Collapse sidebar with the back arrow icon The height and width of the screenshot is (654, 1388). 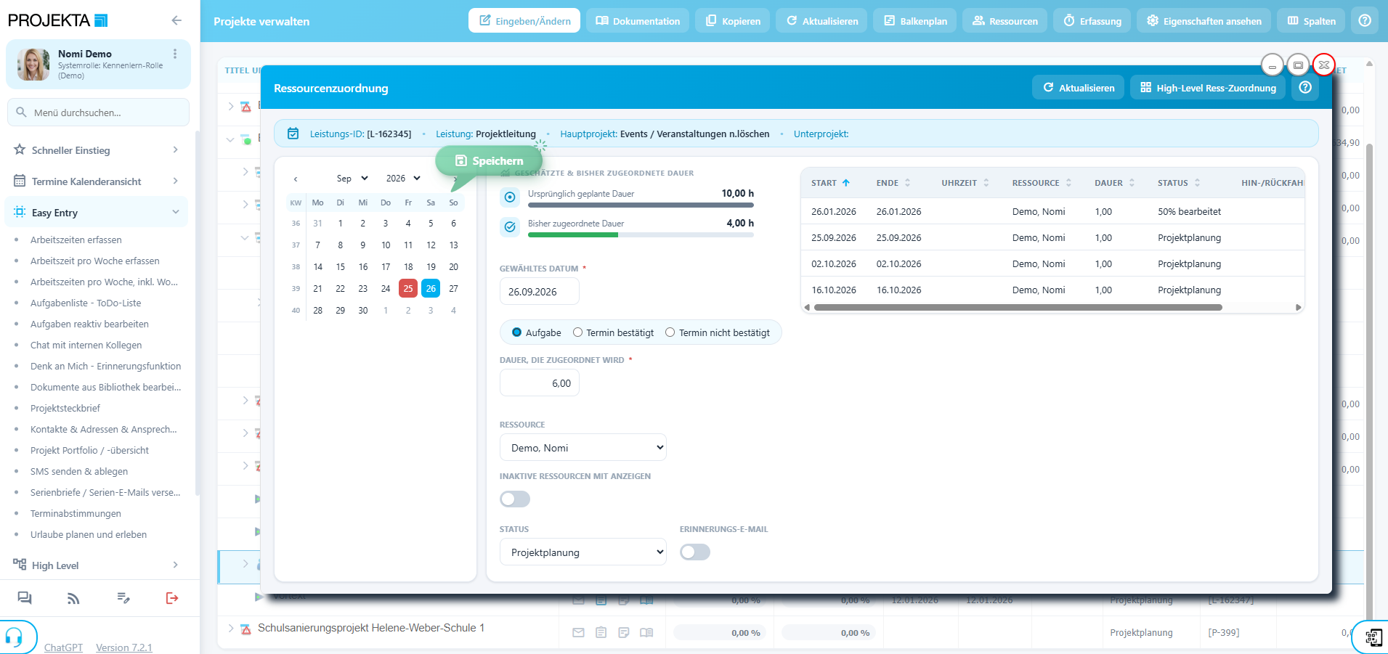[176, 20]
